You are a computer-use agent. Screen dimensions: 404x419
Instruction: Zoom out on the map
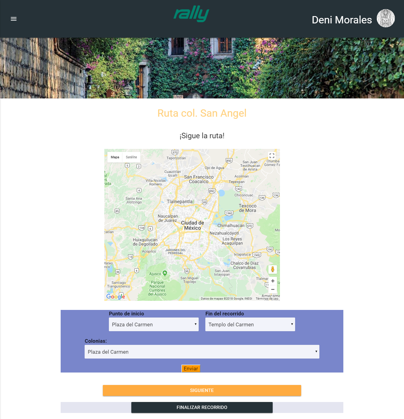pyautogui.click(x=273, y=289)
